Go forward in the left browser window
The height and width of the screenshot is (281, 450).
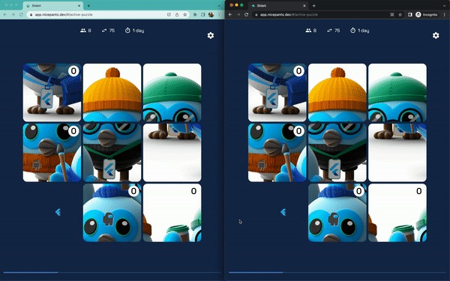coord(13,15)
